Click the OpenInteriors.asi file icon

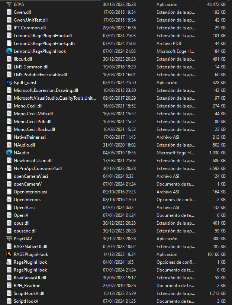point(9,192)
